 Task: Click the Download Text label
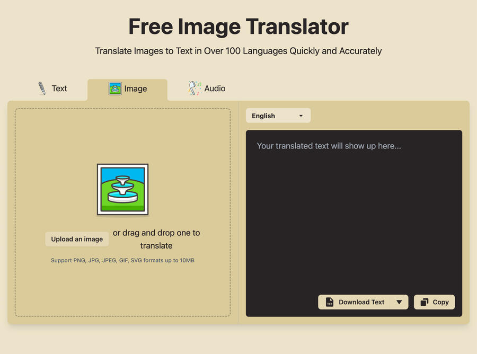(x=361, y=302)
